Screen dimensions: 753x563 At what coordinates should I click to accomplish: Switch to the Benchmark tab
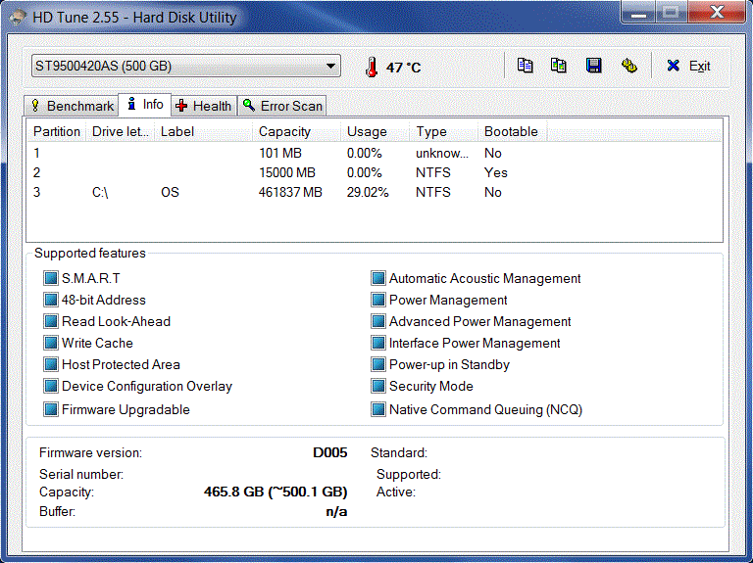(x=72, y=106)
